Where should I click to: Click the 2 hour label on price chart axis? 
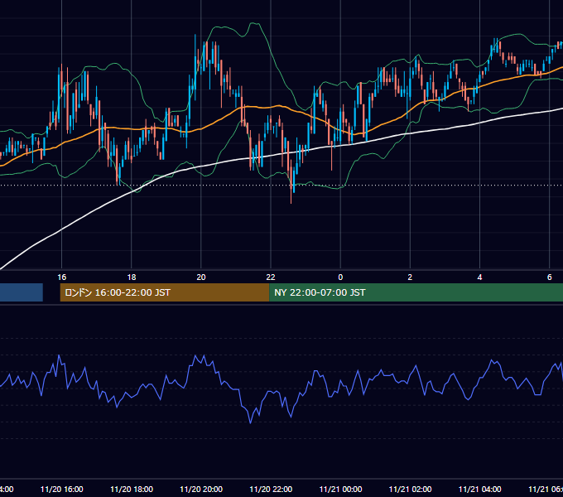coord(410,277)
